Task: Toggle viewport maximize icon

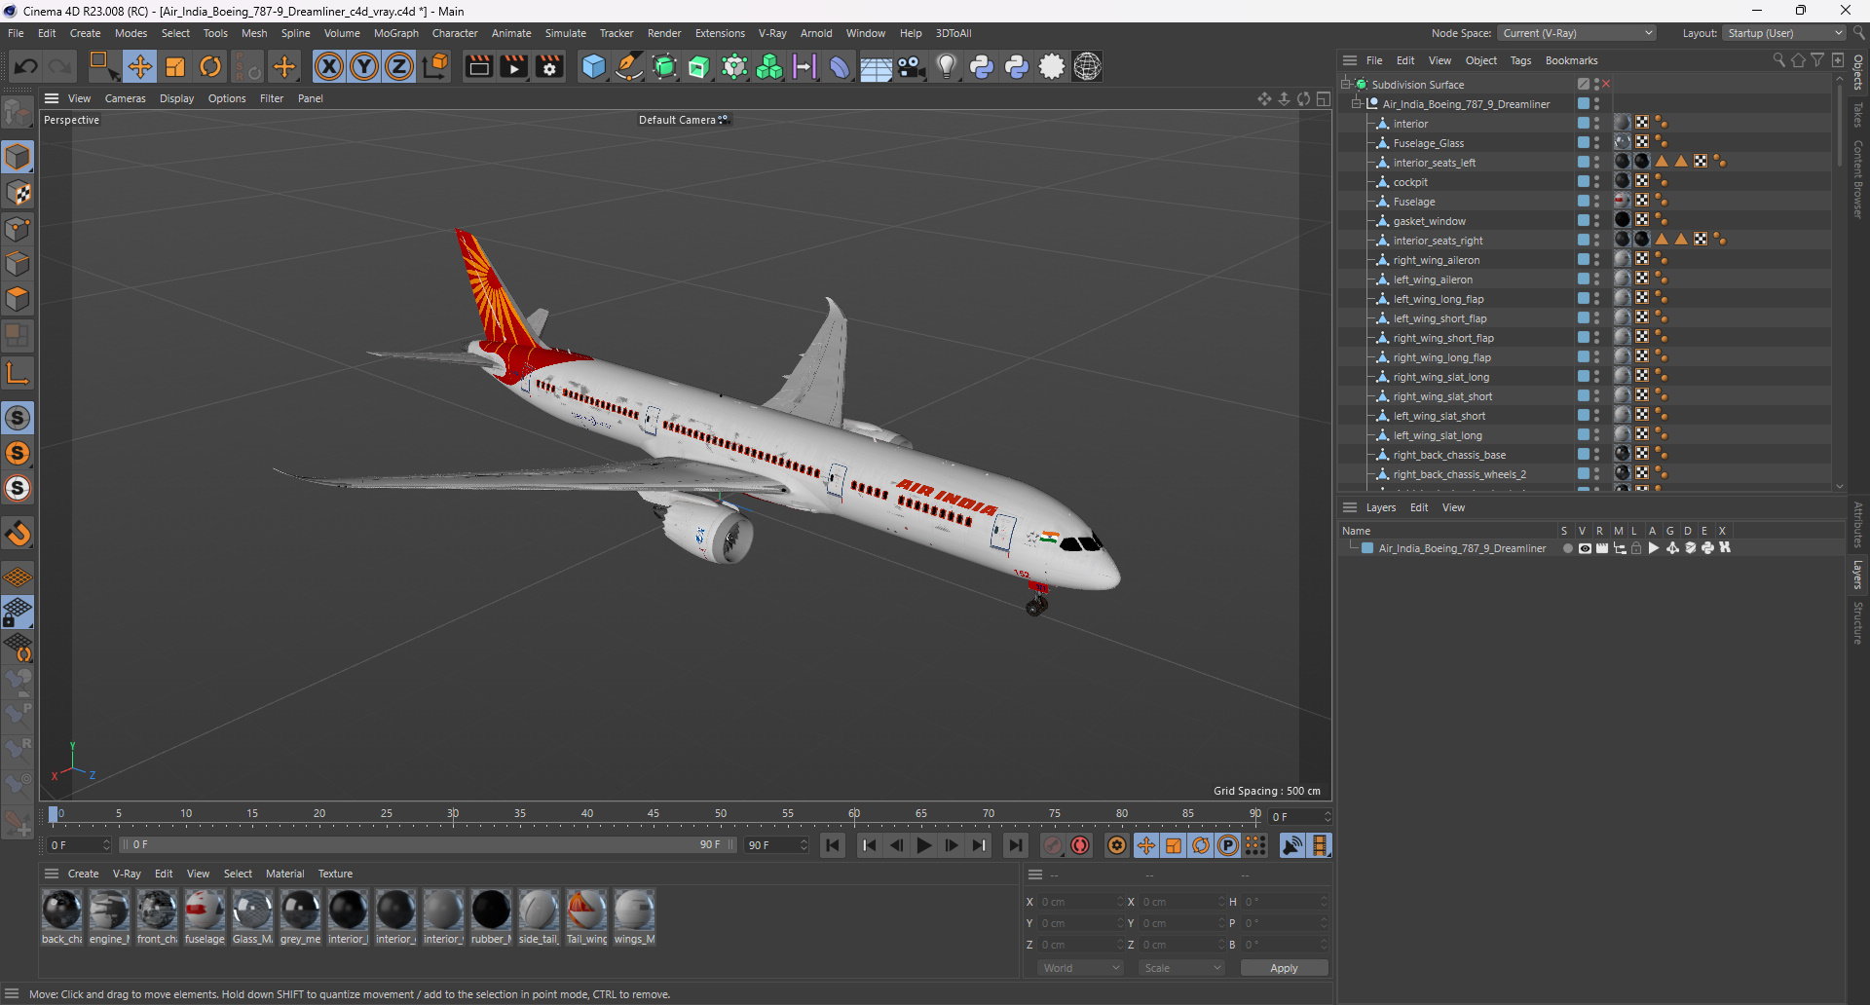Action: [1323, 98]
